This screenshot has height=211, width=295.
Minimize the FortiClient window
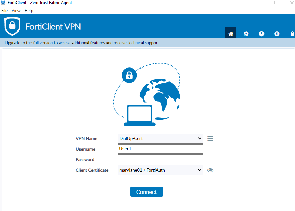(261, 3)
